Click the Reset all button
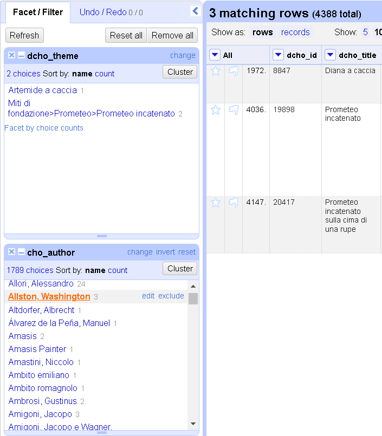The width and height of the screenshot is (382, 436). coord(126,35)
